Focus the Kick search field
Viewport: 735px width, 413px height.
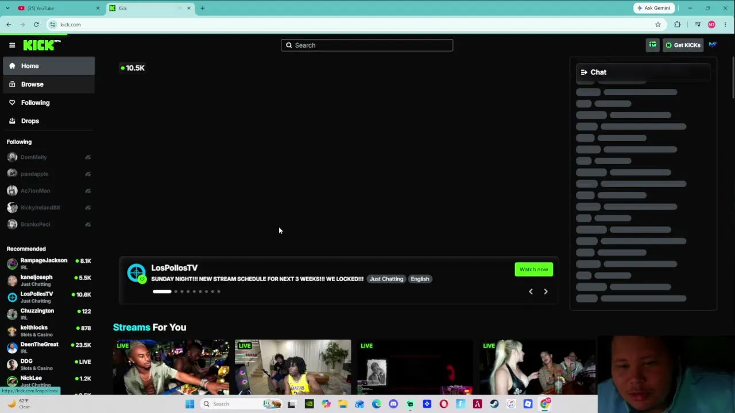pos(367,45)
